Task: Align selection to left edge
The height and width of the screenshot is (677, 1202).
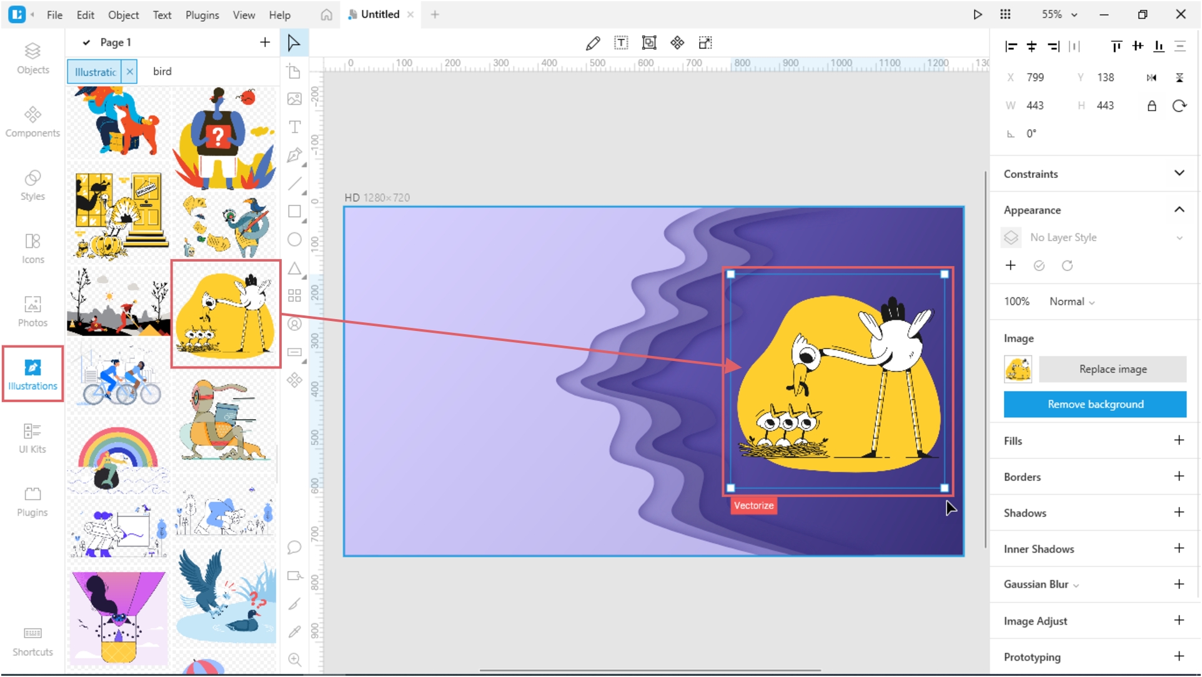Action: click(x=1011, y=46)
